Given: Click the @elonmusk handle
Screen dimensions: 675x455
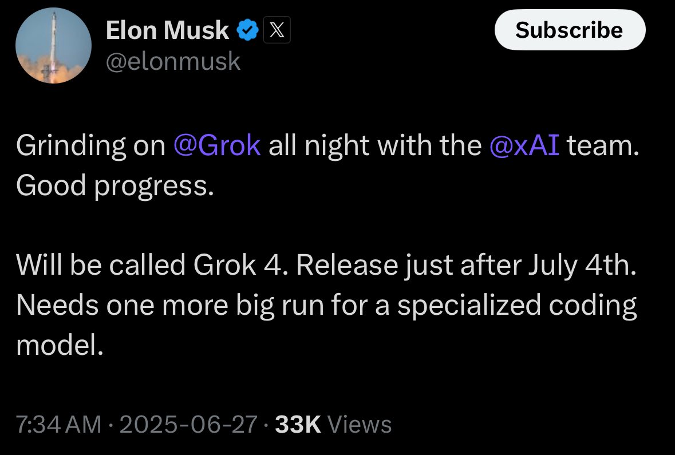Looking at the screenshot, I should point(173,61).
